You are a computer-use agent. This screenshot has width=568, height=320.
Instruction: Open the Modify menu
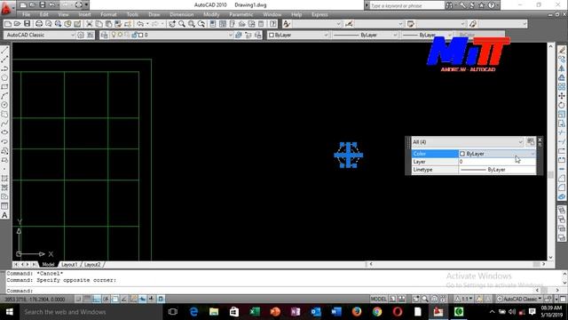211,14
